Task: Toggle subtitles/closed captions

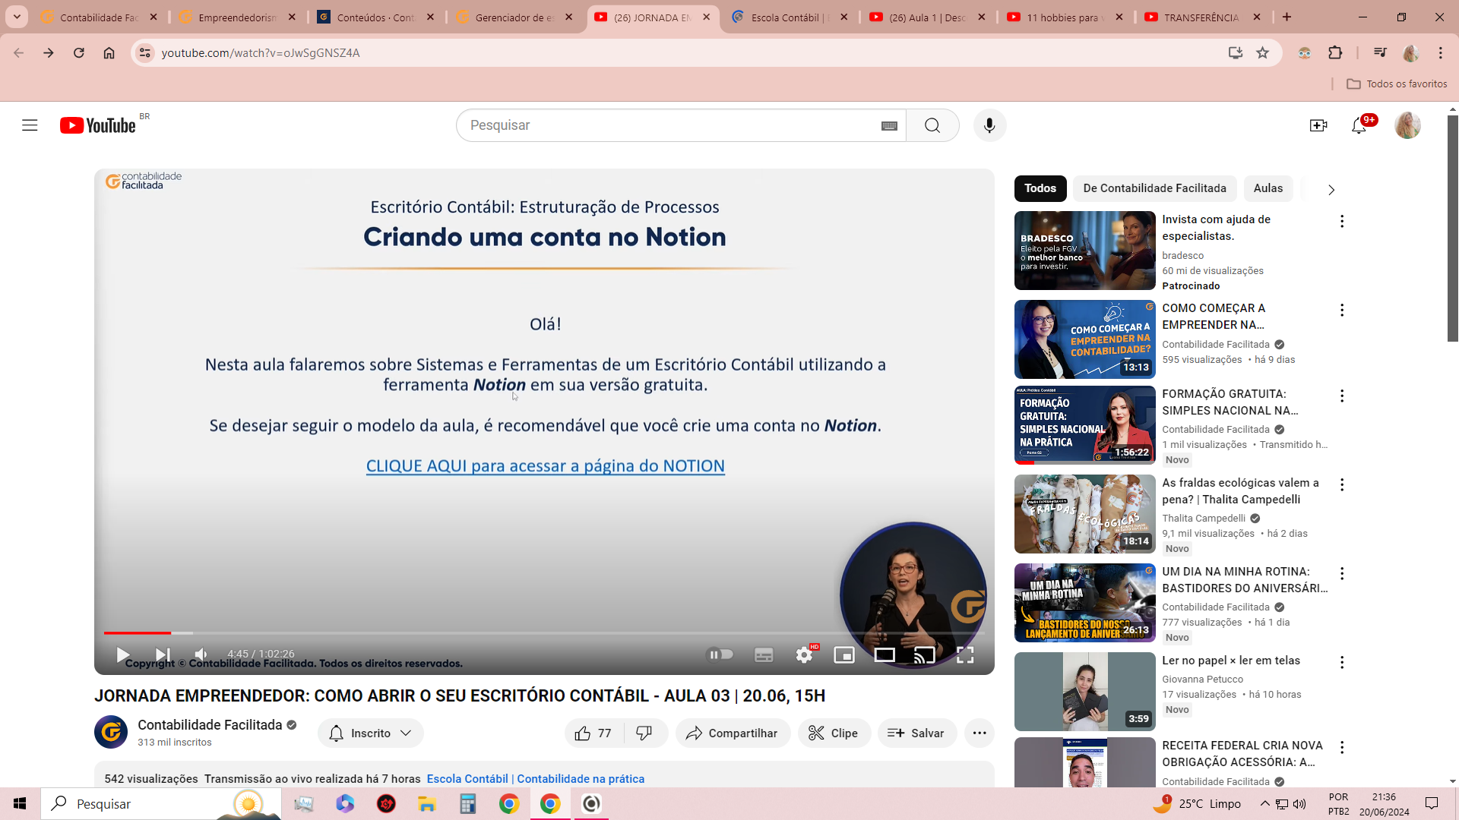Action: point(764,654)
